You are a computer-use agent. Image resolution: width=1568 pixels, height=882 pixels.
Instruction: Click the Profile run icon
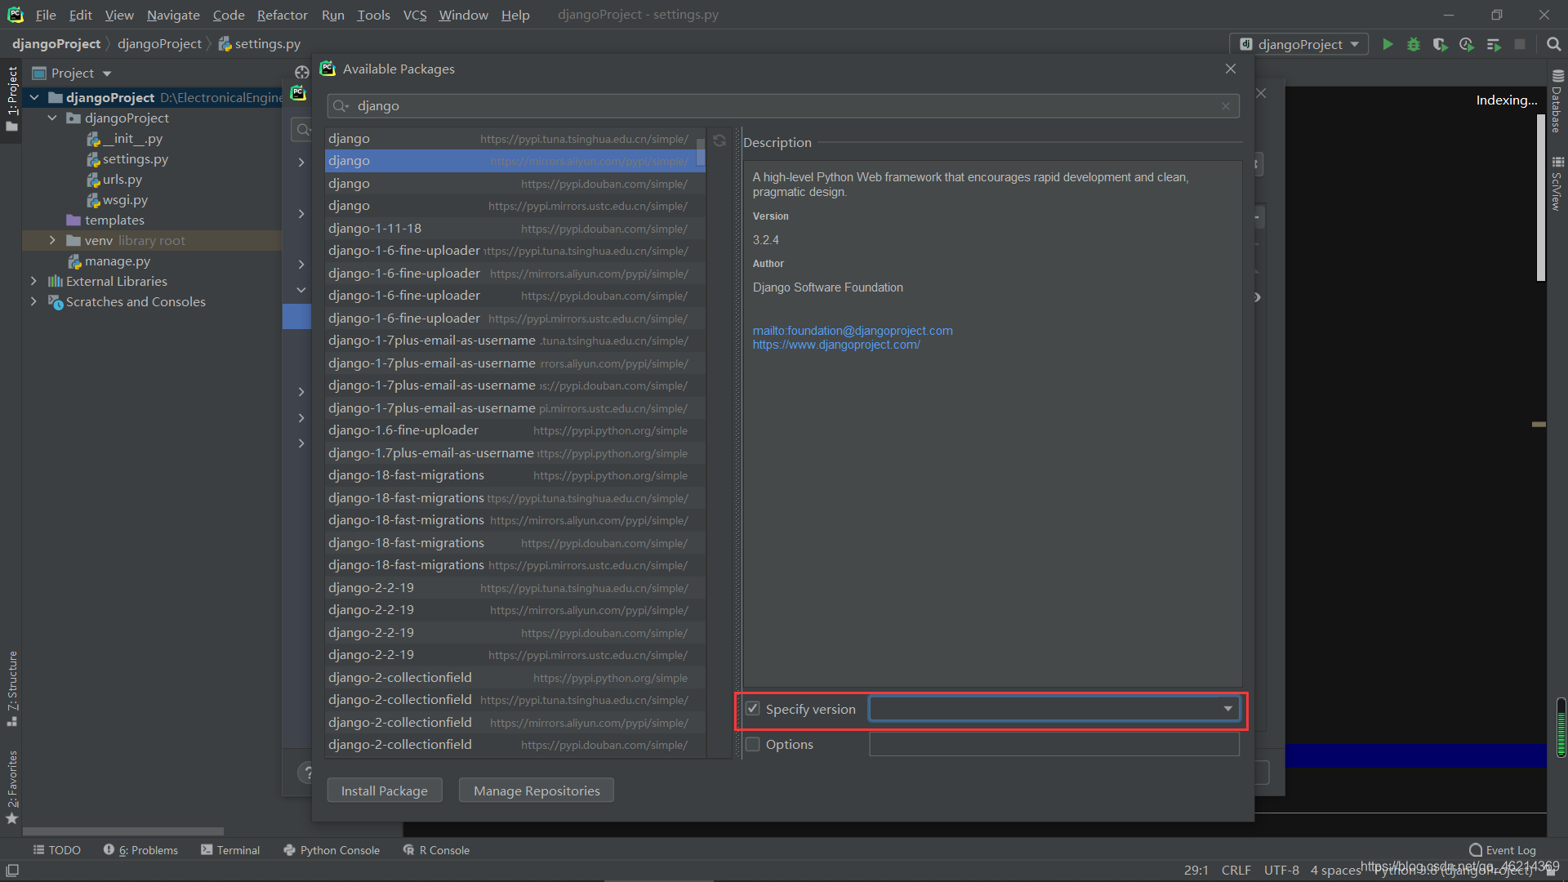tap(1467, 44)
